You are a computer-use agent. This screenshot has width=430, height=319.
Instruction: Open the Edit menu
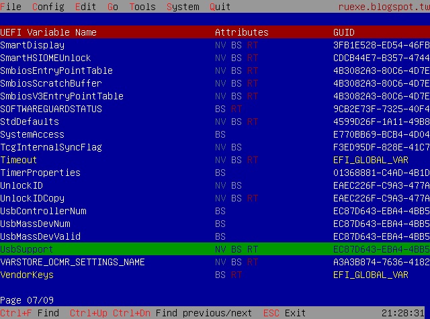(85, 7)
